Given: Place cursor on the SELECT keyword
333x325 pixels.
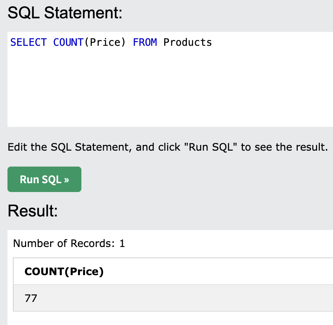Looking at the screenshot, I should pyautogui.click(x=28, y=42).
